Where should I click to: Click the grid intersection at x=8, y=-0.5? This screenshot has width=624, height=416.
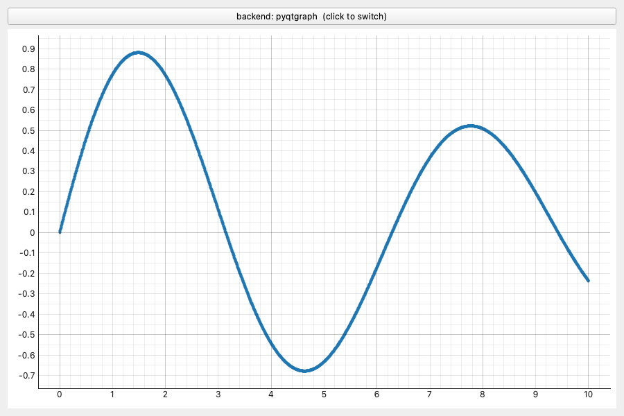(x=483, y=334)
